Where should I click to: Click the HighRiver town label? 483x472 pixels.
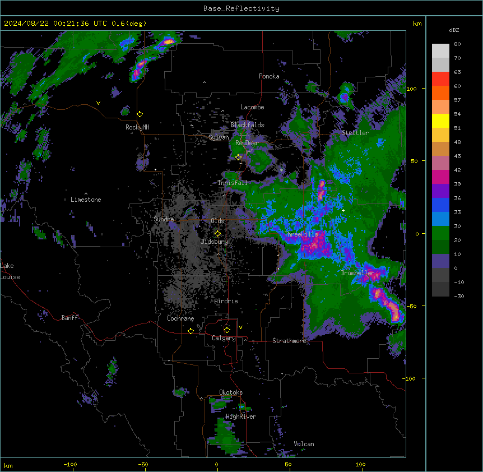point(241,417)
